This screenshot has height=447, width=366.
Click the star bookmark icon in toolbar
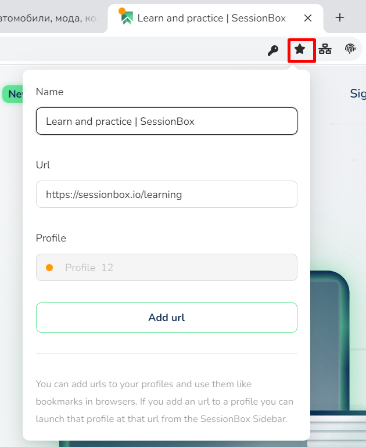tap(300, 49)
